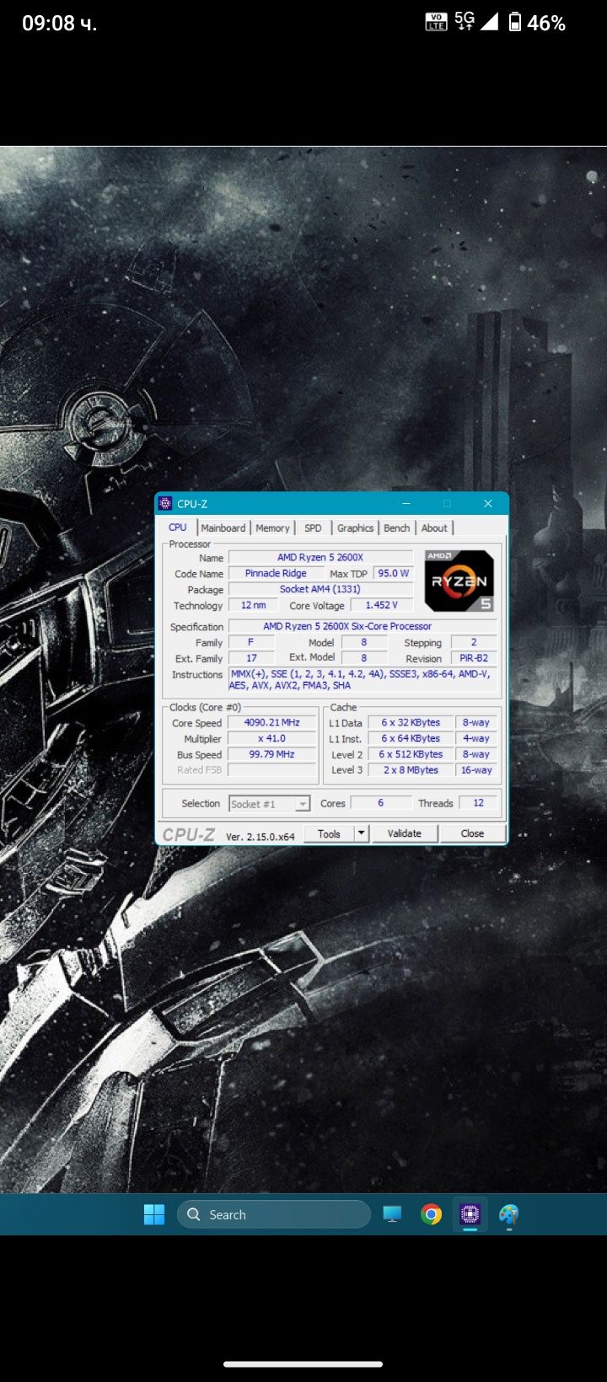Click the Level 2 6 x 512 KBytes value
Viewport: 607px width, 1382px height.
coord(411,755)
